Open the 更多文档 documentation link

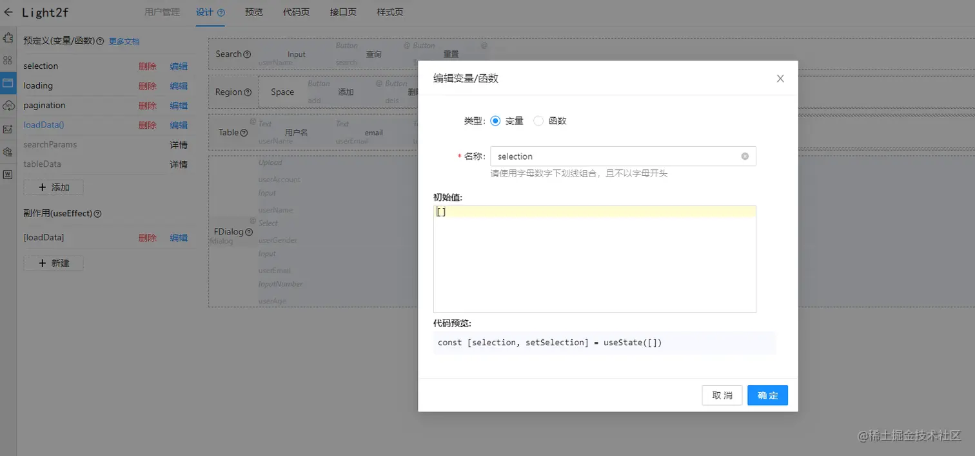(124, 41)
